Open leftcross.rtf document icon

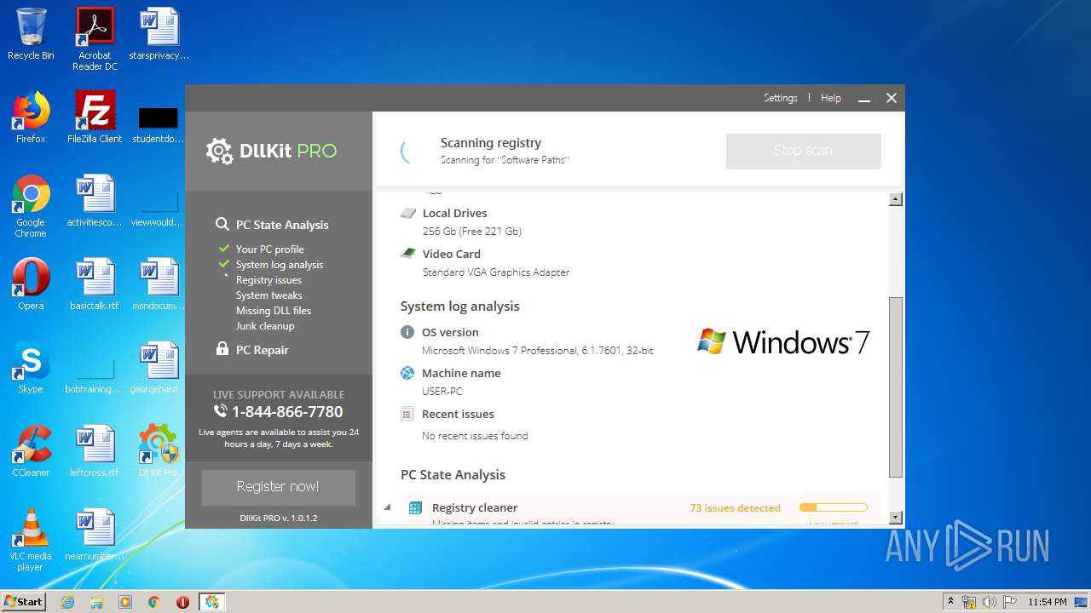pos(95,450)
